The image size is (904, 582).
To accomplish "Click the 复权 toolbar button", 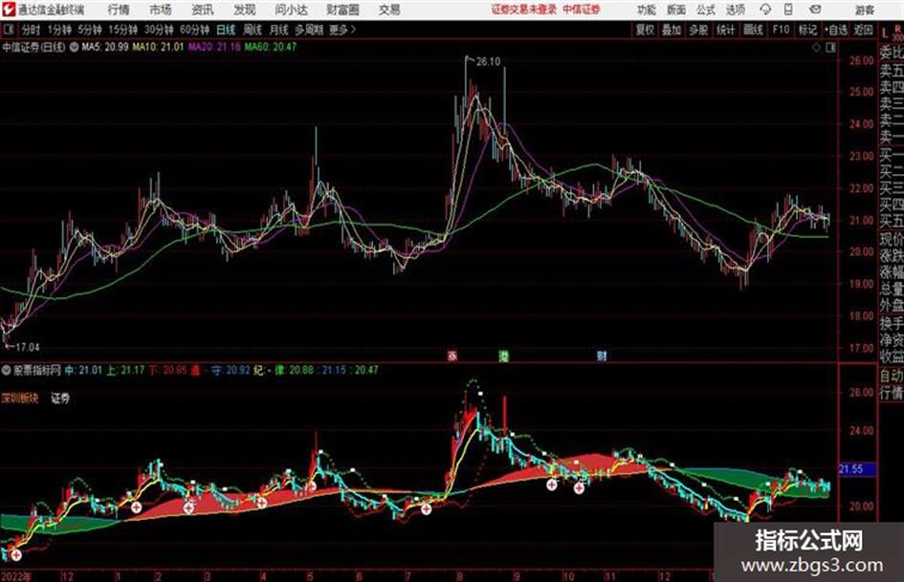I will pyautogui.click(x=645, y=30).
